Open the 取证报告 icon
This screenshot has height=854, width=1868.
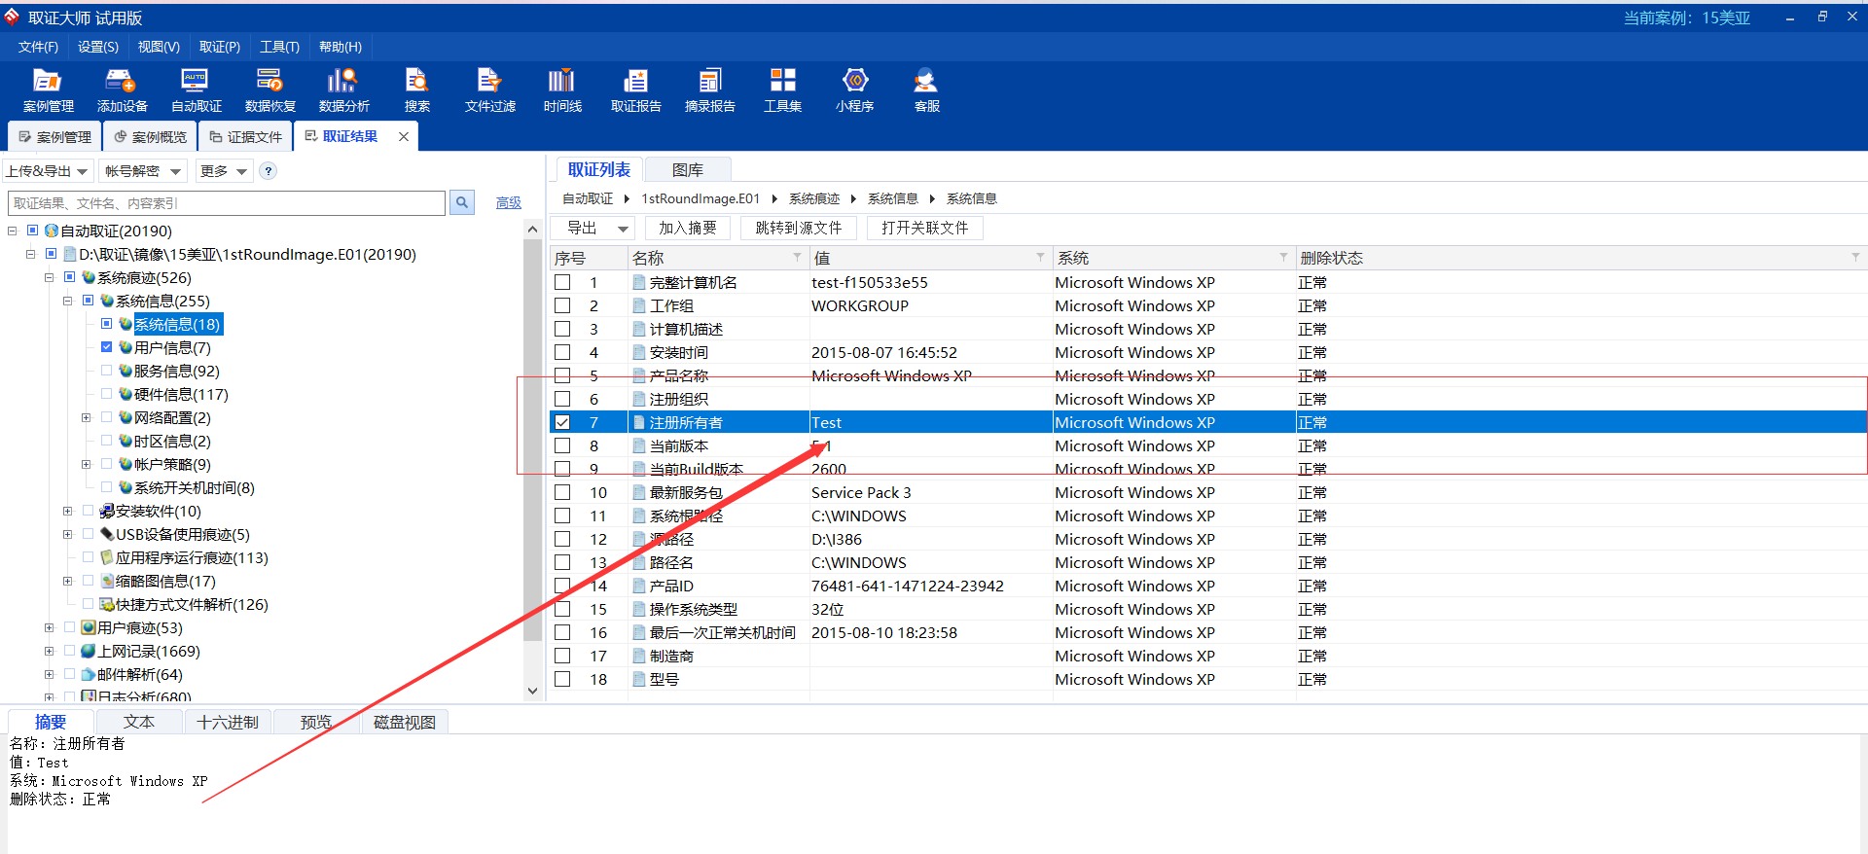coord(635,90)
